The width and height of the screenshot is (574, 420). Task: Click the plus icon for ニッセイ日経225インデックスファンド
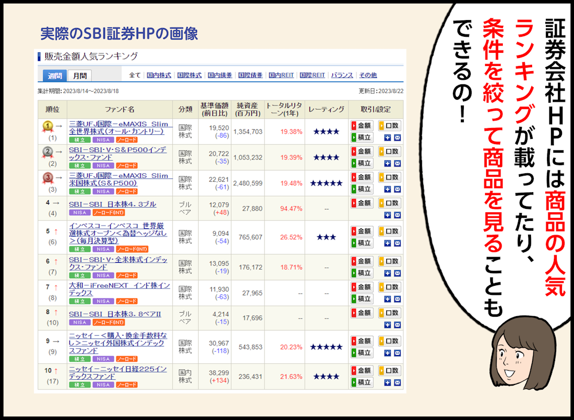pyautogui.click(x=387, y=383)
